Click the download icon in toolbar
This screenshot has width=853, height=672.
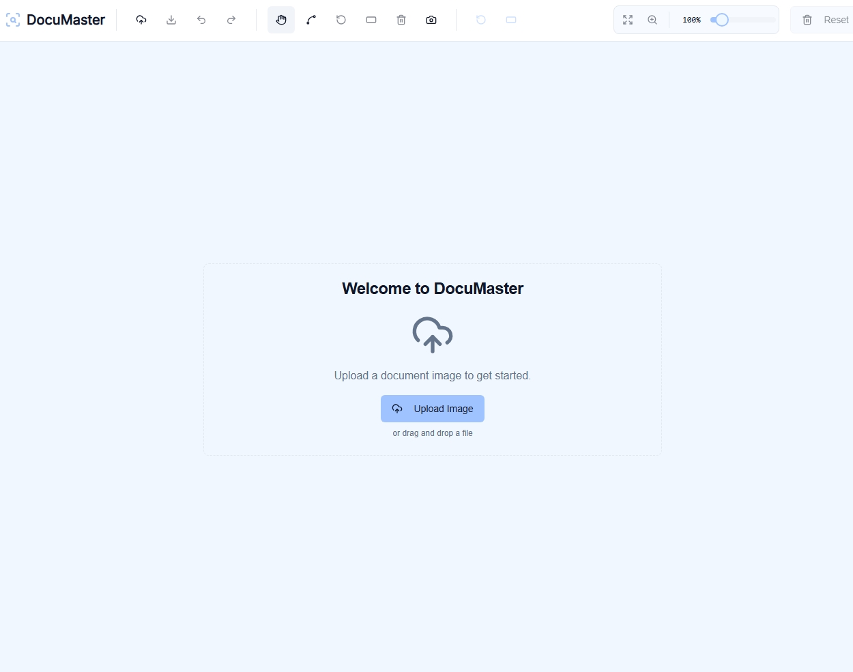pos(171,20)
